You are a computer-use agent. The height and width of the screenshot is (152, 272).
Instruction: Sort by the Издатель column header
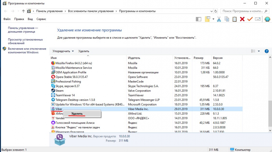[150, 58]
